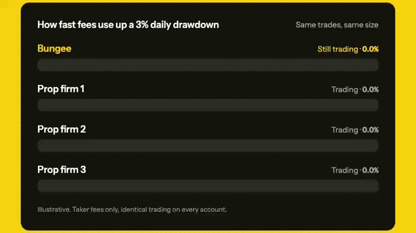416x233 pixels.
Task: Click the Prop firm 2 progress bar
Action: 208,145
